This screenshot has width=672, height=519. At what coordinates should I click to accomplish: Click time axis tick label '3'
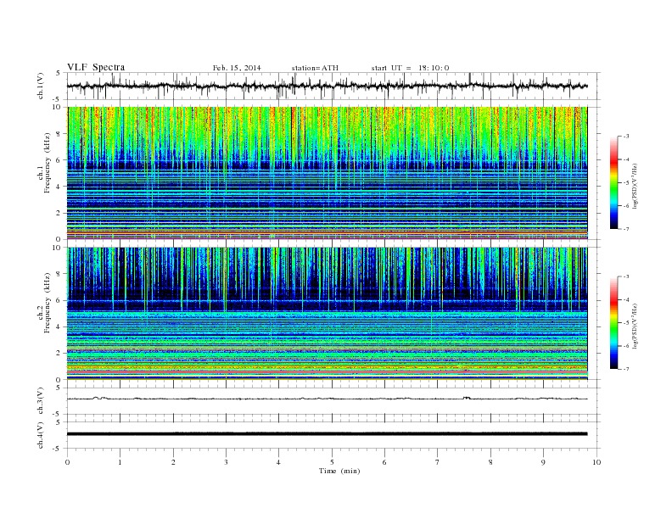(226, 462)
